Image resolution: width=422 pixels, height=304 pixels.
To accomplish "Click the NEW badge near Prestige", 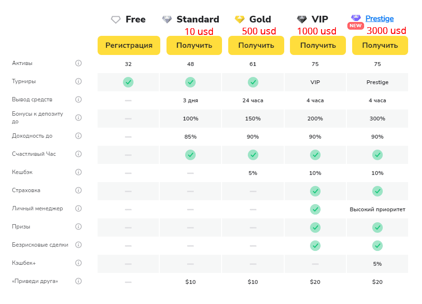I will [355, 26].
